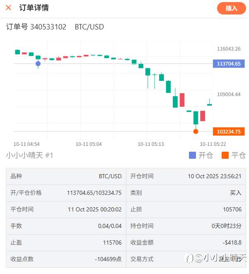Click the large red candle near 109004.44
The image size is (249, 274).
click(x=182, y=100)
